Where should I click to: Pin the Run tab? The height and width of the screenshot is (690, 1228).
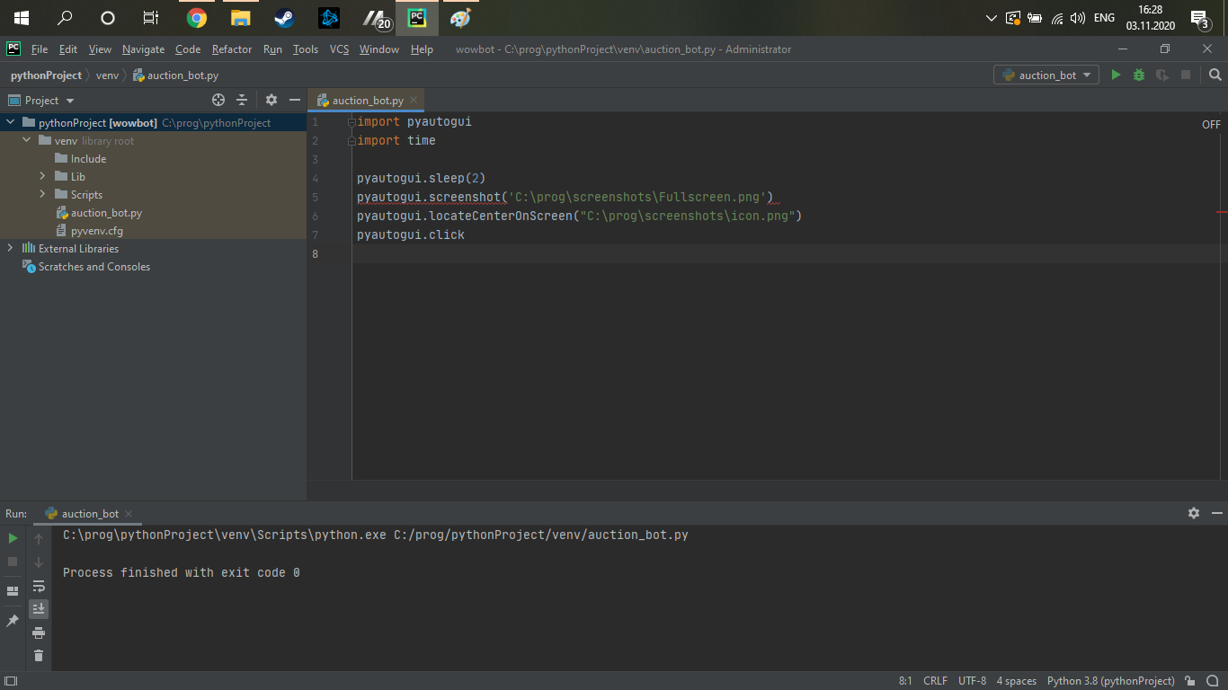click(13, 621)
